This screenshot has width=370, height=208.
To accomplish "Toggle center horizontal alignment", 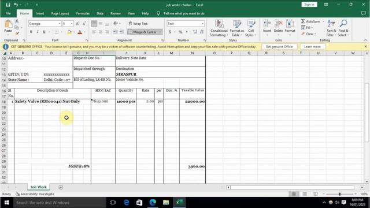I will pyautogui.click(x=101, y=32).
